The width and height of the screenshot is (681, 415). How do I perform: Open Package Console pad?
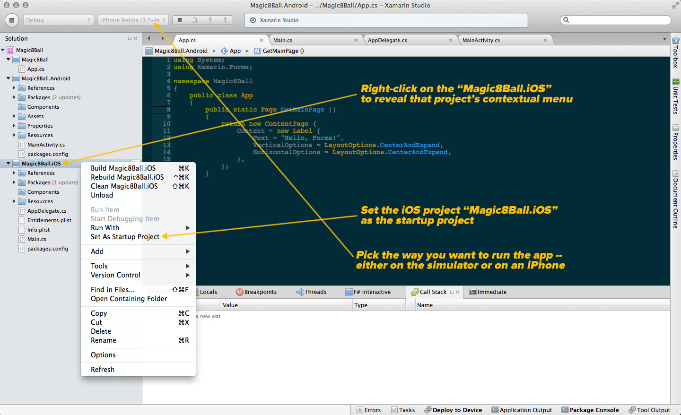[590, 410]
